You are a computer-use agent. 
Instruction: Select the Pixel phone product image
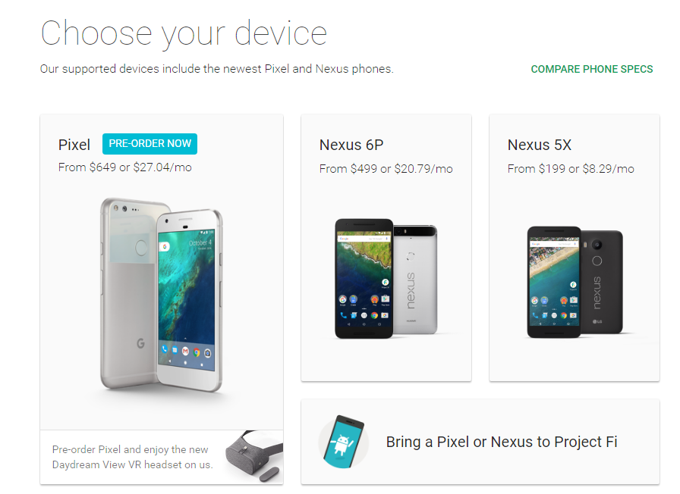[162, 295]
